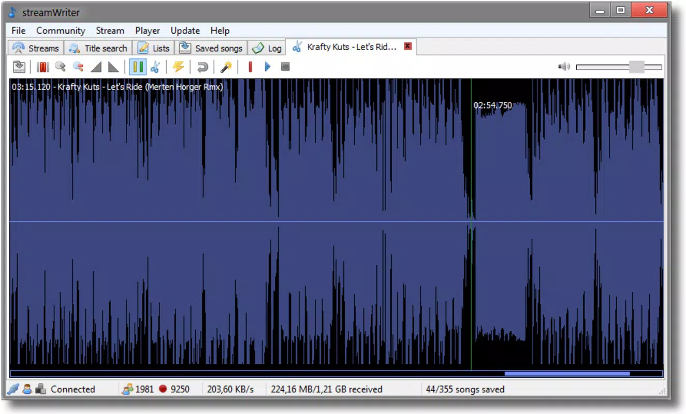Switch to the Streams tab
686x414 pixels.
click(36, 48)
